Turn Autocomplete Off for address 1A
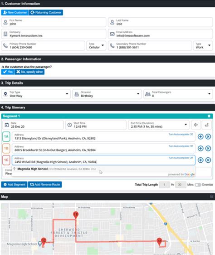The height and width of the screenshot is (255, 215). (x=181, y=135)
